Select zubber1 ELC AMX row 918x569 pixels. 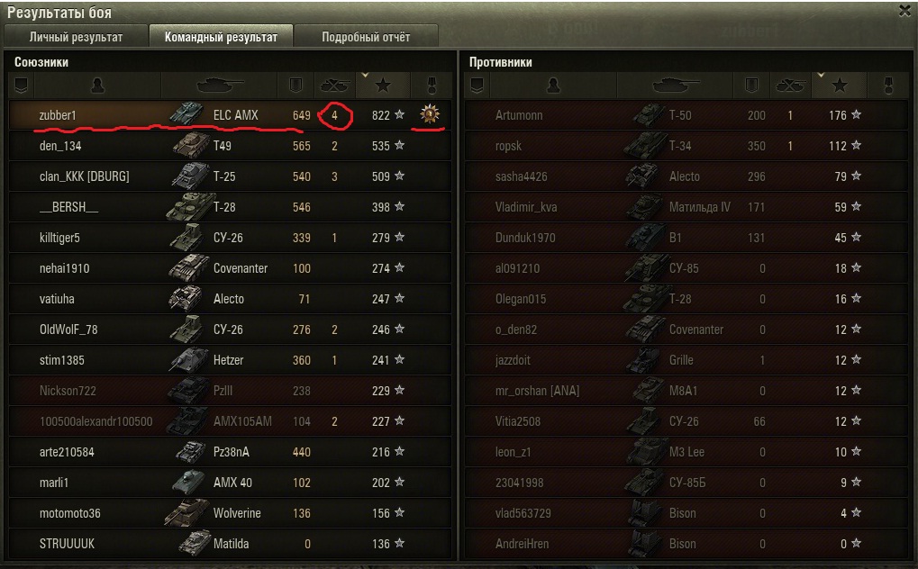(x=230, y=114)
